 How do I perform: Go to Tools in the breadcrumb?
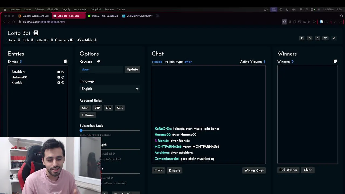coord(26,40)
